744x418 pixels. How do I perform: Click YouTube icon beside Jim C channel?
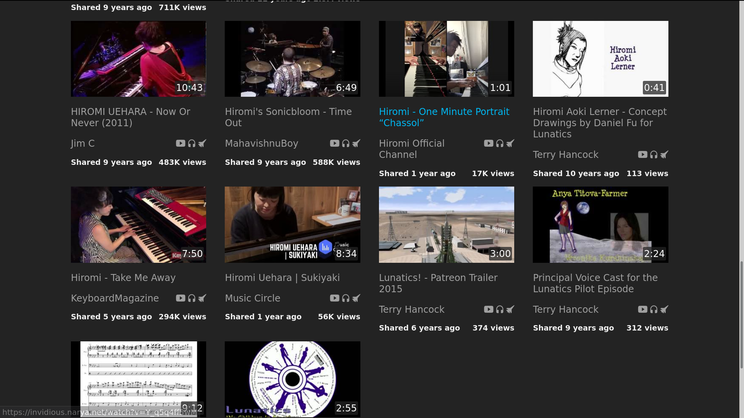tap(181, 144)
